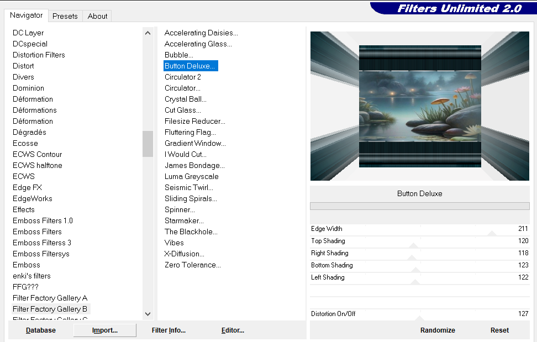Select The Blackhole... filter
Screen dimensions: 537x342
coord(191,231)
